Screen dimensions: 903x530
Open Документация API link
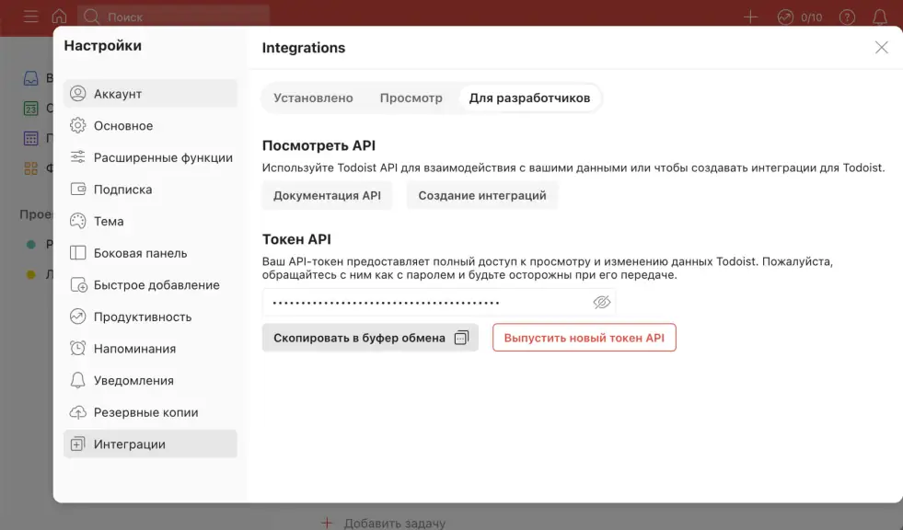pos(327,195)
